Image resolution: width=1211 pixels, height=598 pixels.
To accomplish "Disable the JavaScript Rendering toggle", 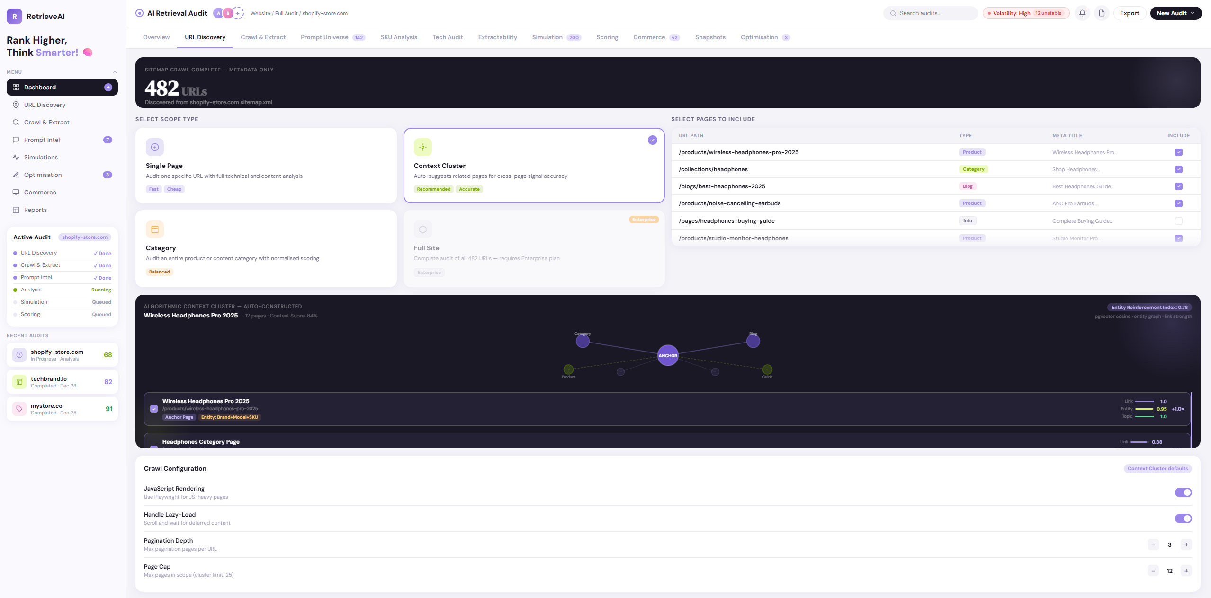I will point(1183,492).
